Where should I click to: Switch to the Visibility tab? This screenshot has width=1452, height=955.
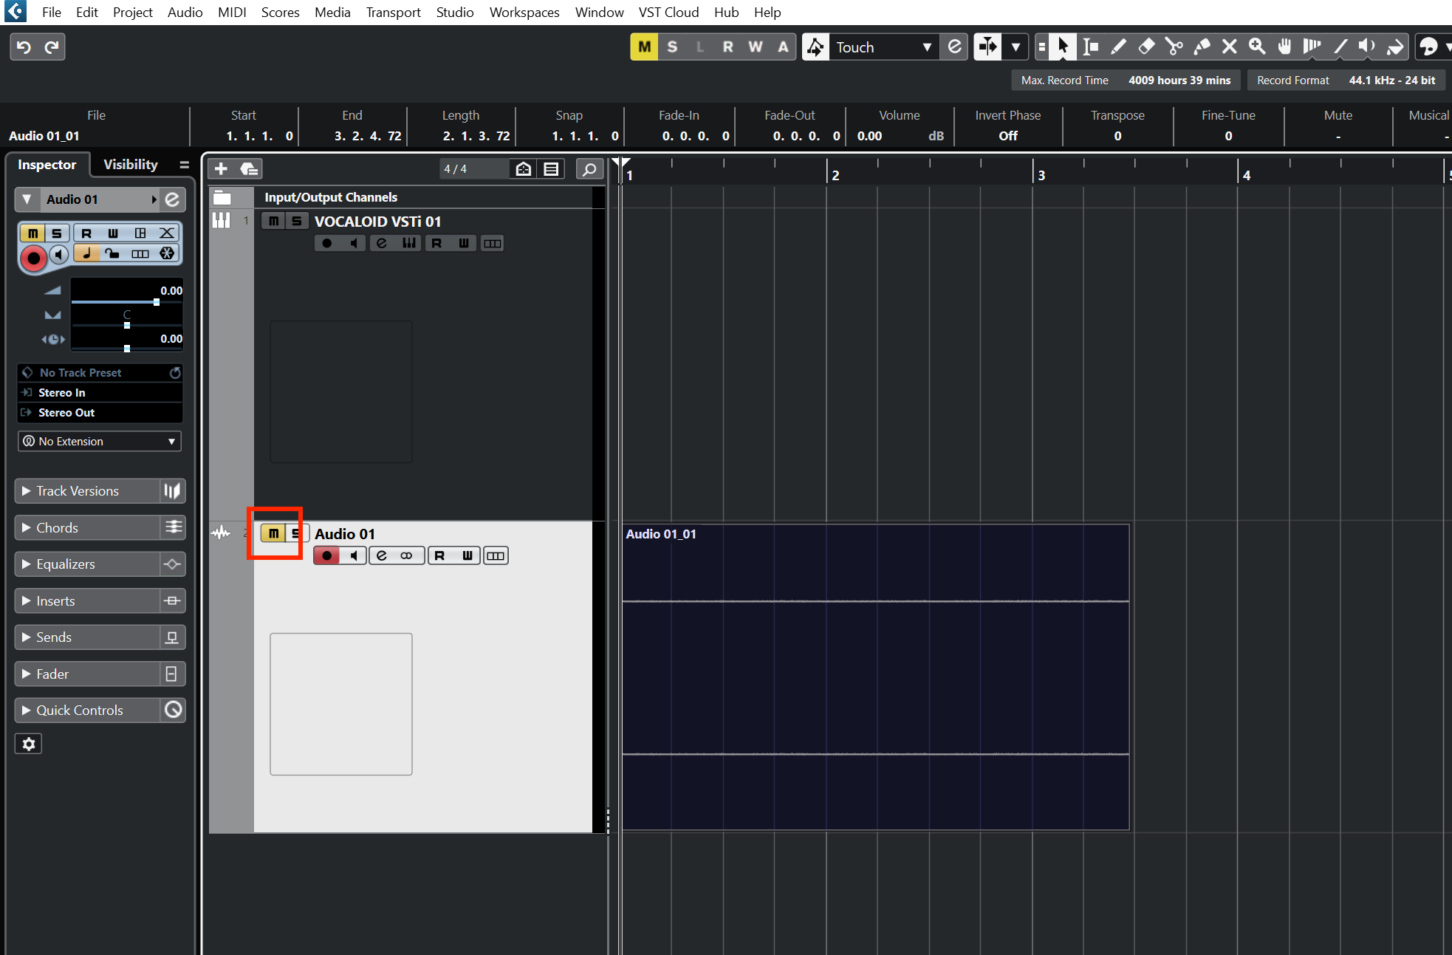click(x=130, y=164)
